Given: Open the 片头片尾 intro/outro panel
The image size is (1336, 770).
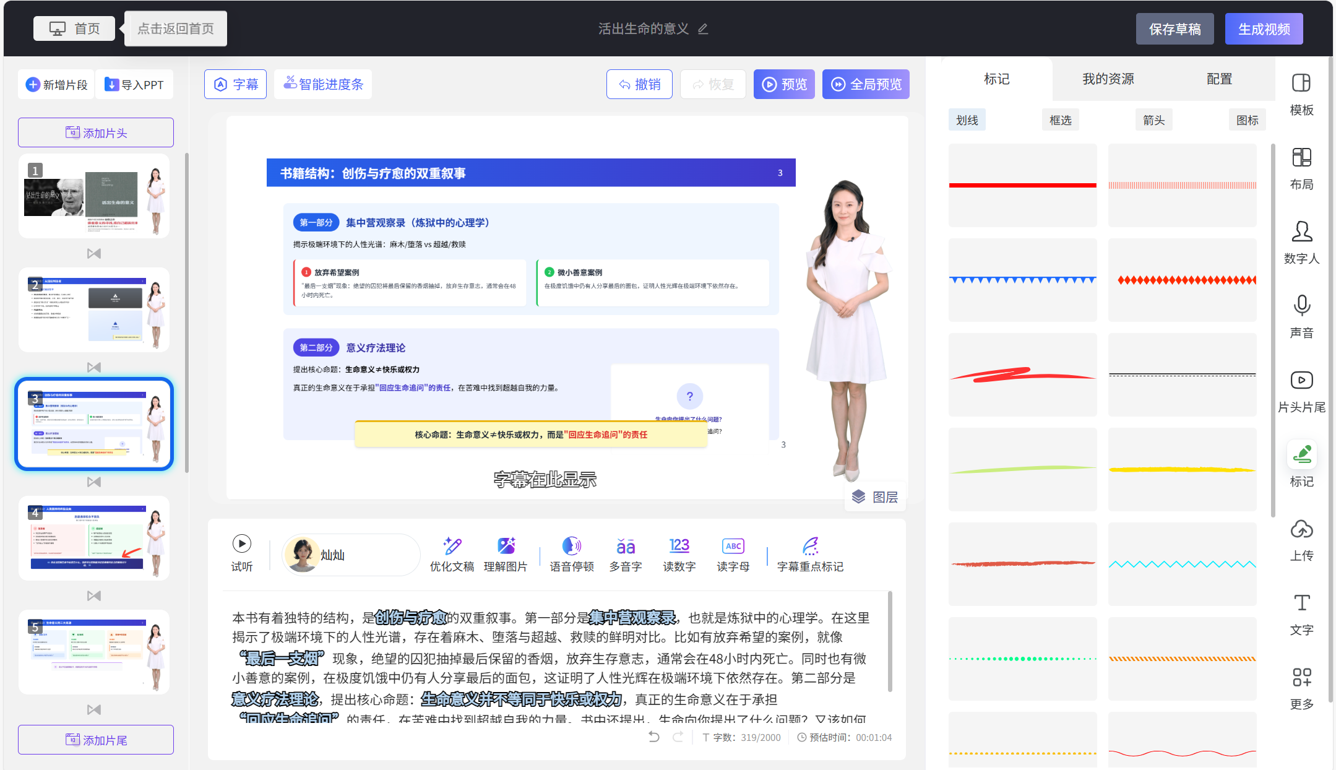Looking at the screenshot, I should click(x=1301, y=390).
